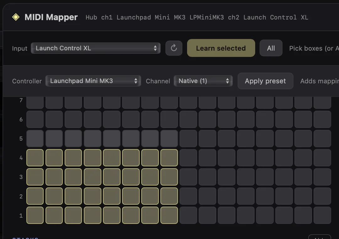Deselect the eighth highlighted pad in row 4
339x239 pixels.
click(x=169, y=158)
